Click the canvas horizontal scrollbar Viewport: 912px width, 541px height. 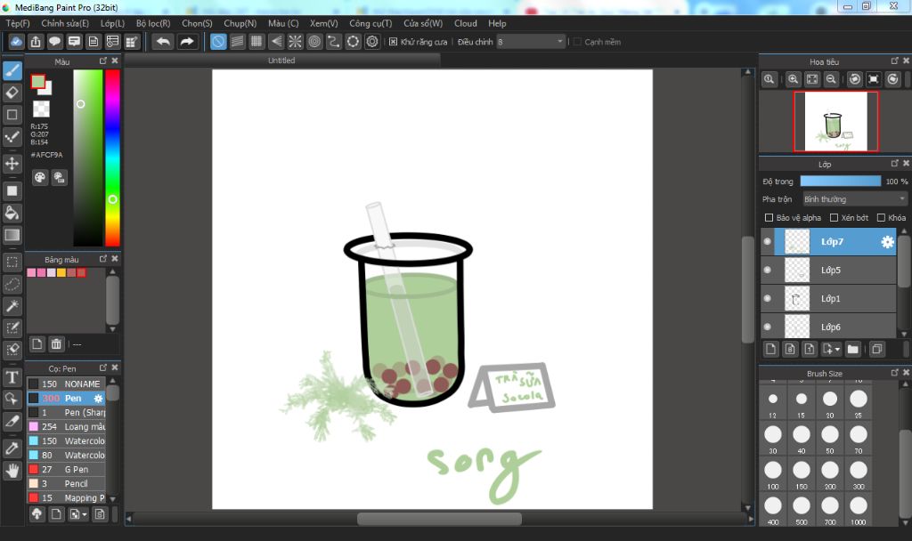(439, 519)
